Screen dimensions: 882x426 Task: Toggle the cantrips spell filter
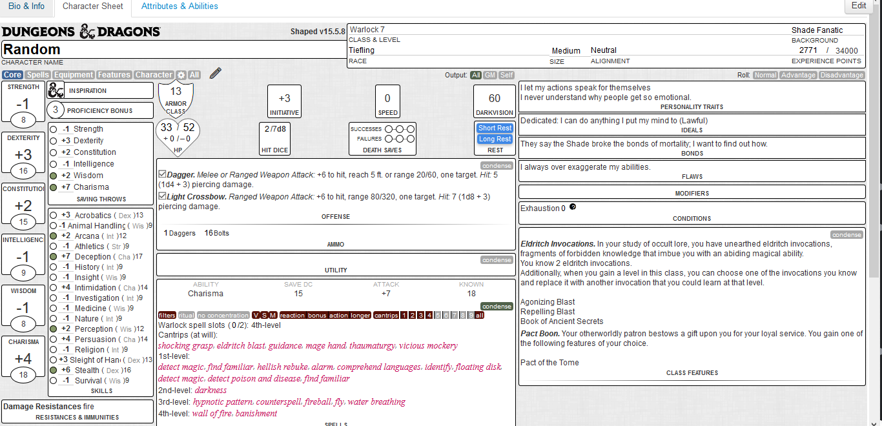point(386,316)
